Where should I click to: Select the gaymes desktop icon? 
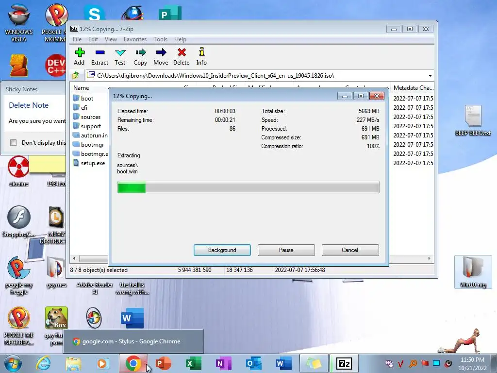coord(56,272)
